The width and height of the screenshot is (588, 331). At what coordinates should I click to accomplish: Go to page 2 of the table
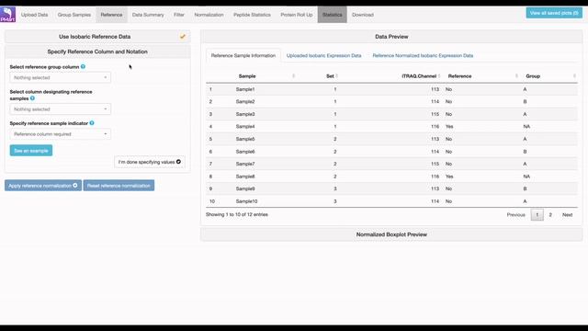coord(550,215)
